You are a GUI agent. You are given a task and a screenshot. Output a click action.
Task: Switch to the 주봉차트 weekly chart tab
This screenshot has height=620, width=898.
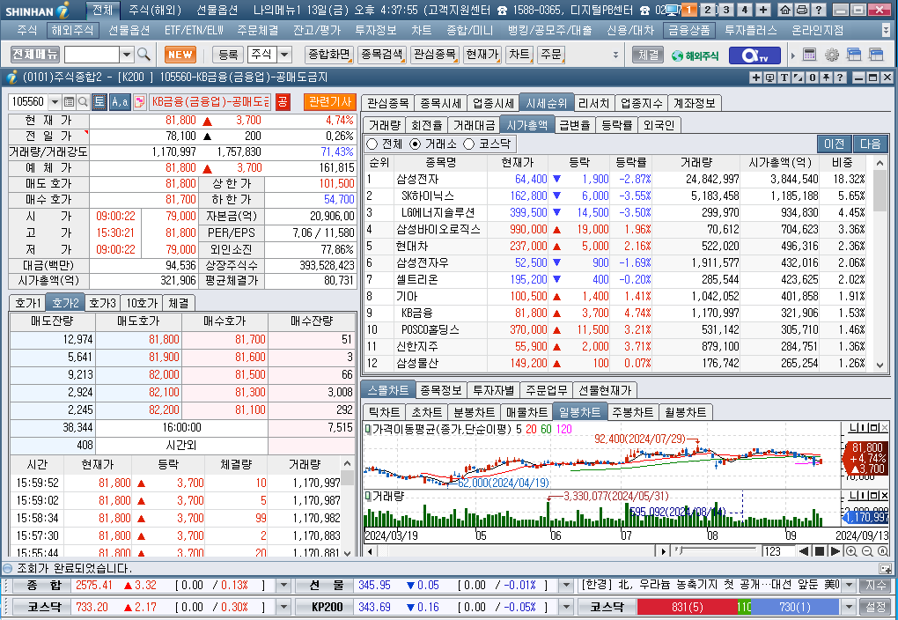[632, 412]
